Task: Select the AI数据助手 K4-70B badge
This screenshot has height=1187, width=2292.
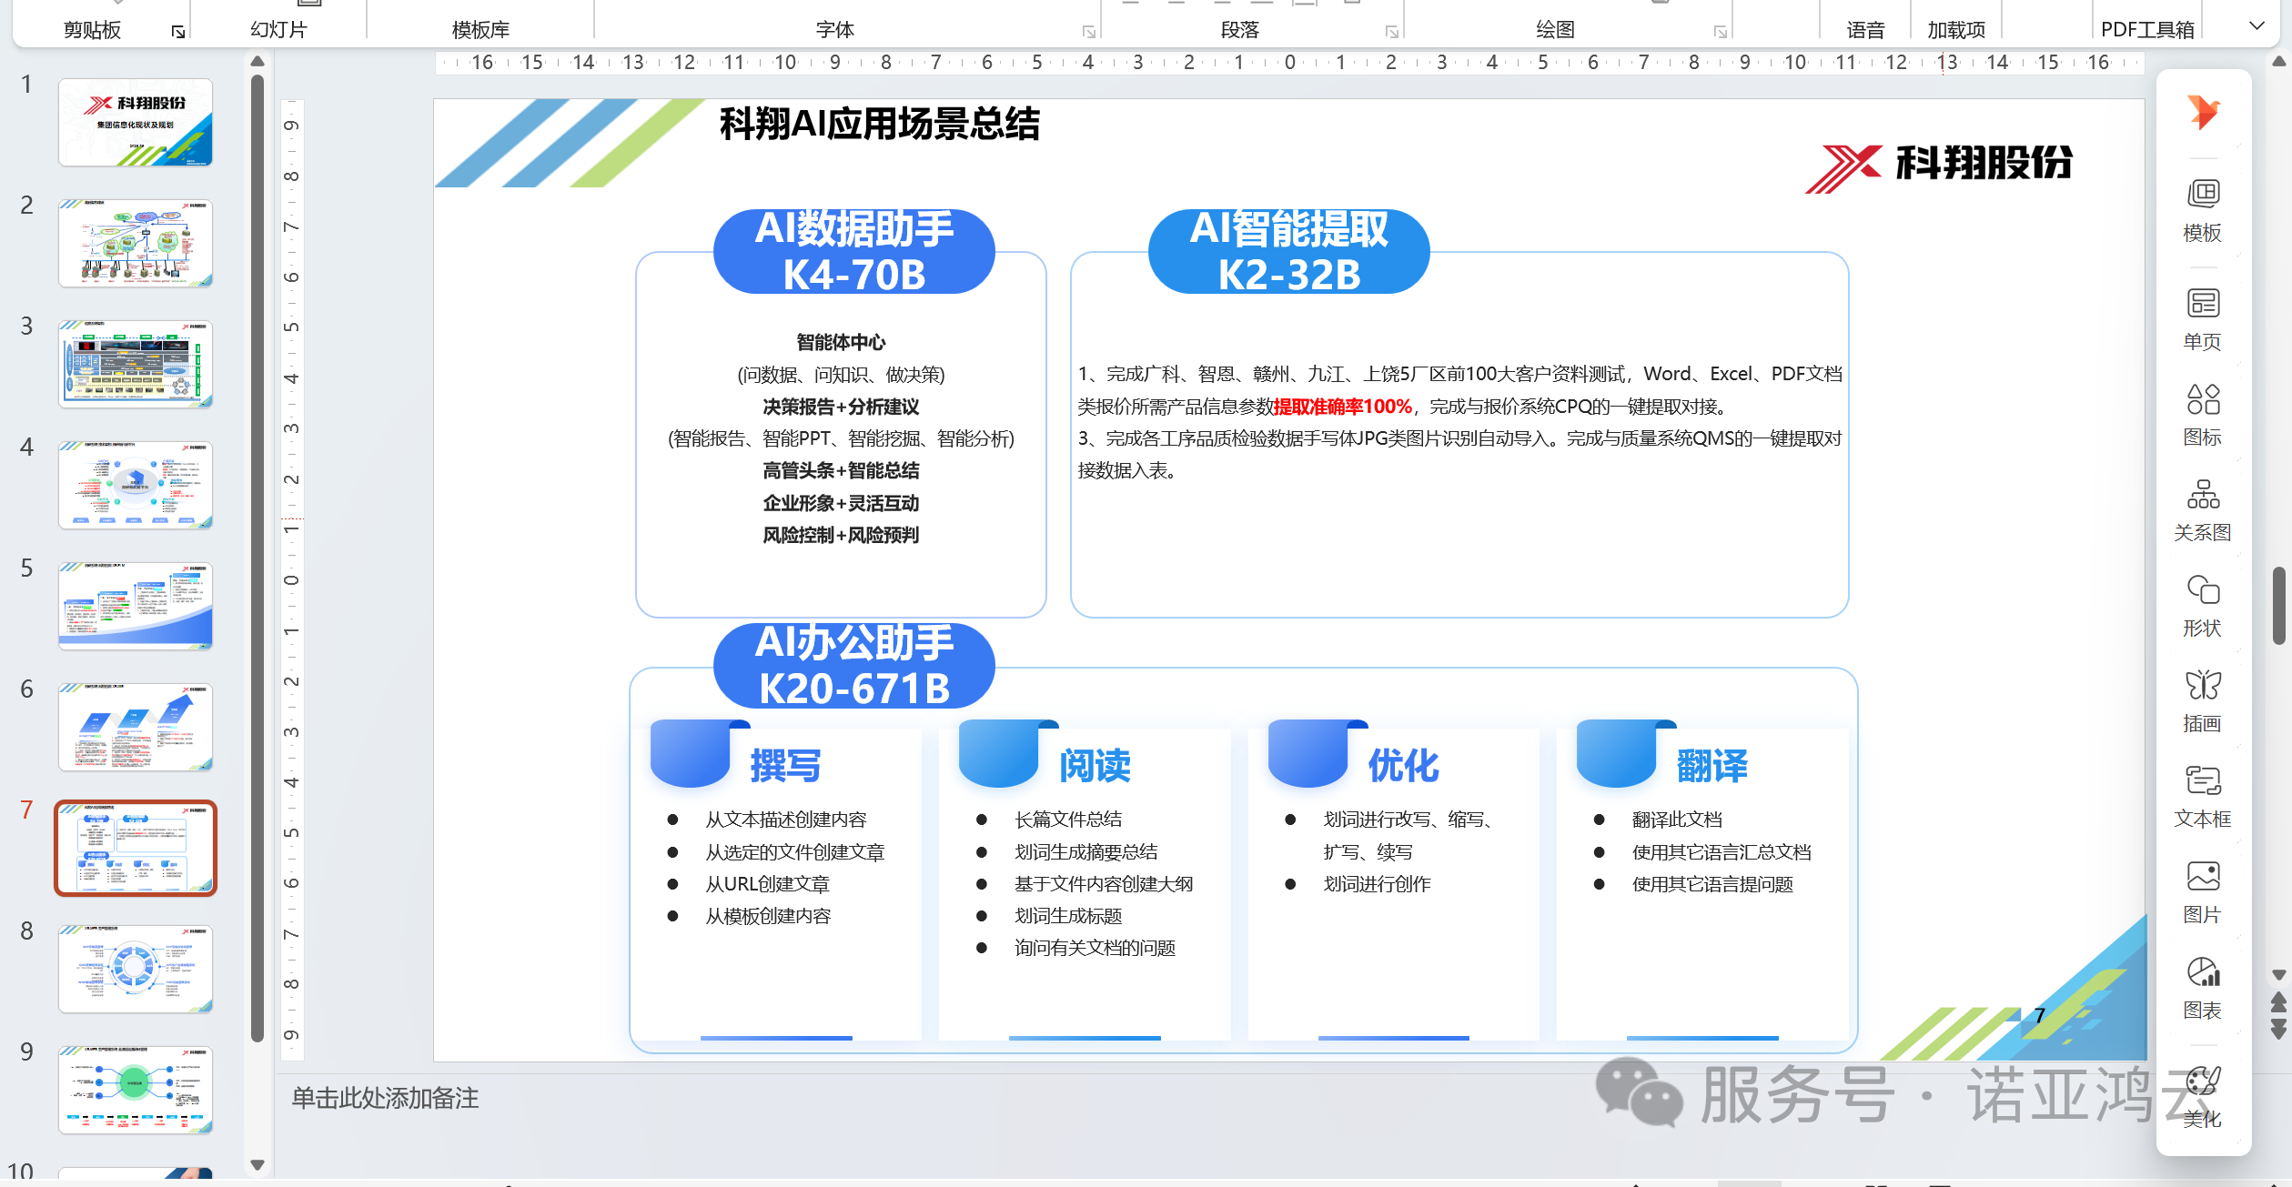Action: click(x=854, y=252)
